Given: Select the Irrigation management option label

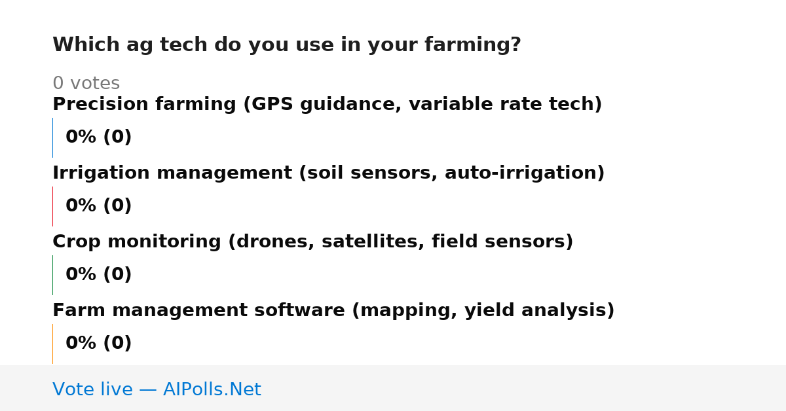Looking at the screenshot, I should coord(328,173).
